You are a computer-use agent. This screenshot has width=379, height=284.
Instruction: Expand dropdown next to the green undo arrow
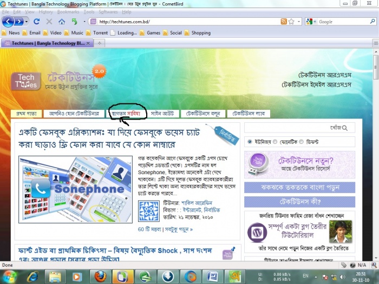point(84,22)
